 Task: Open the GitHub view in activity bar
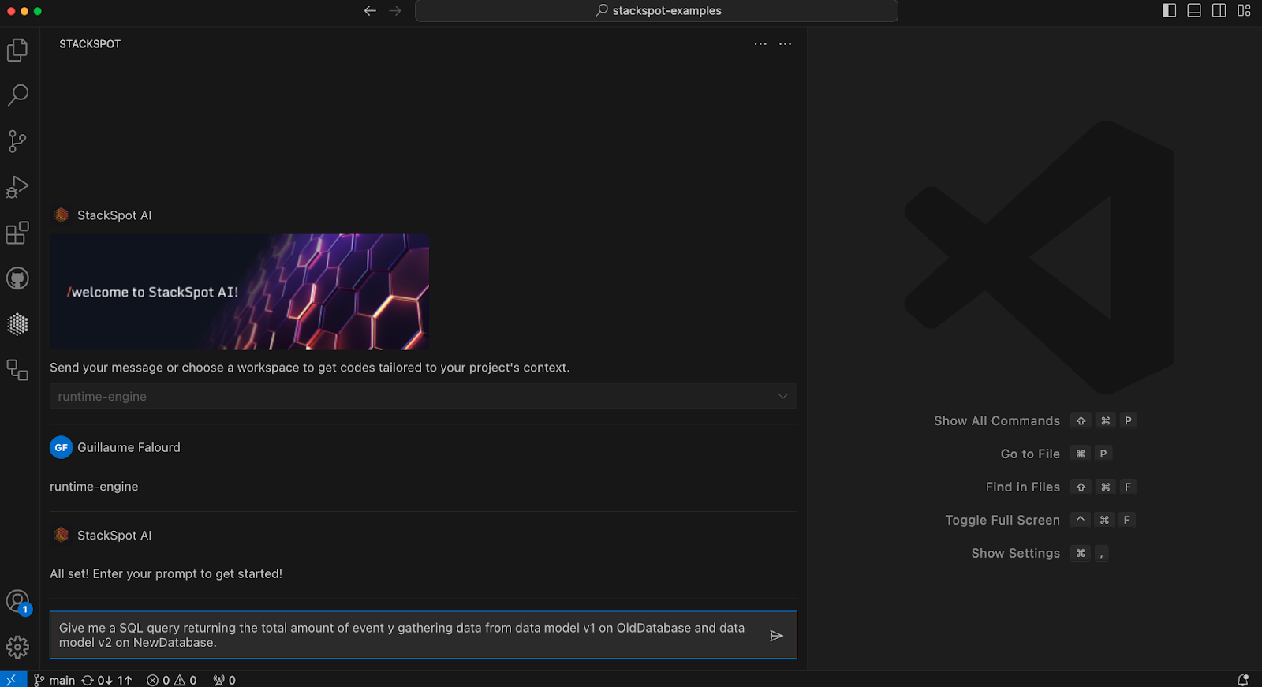(x=17, y=278)
